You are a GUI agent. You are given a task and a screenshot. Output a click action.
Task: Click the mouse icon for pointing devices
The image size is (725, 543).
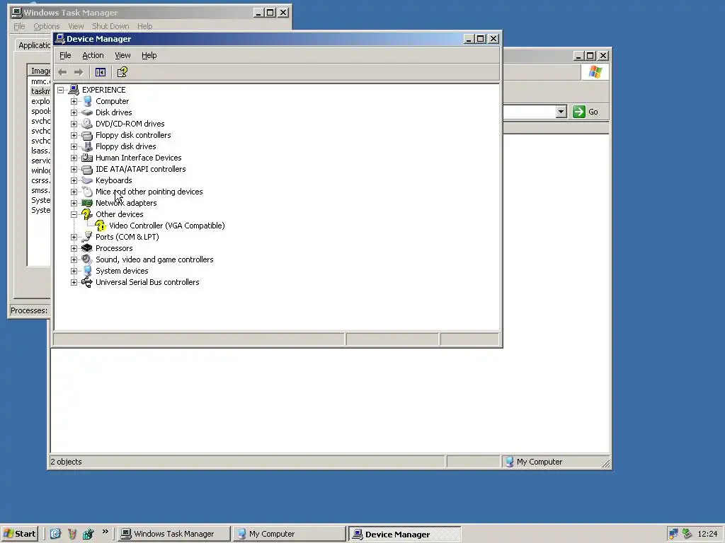pyautogui.click(x=87, y=192)
